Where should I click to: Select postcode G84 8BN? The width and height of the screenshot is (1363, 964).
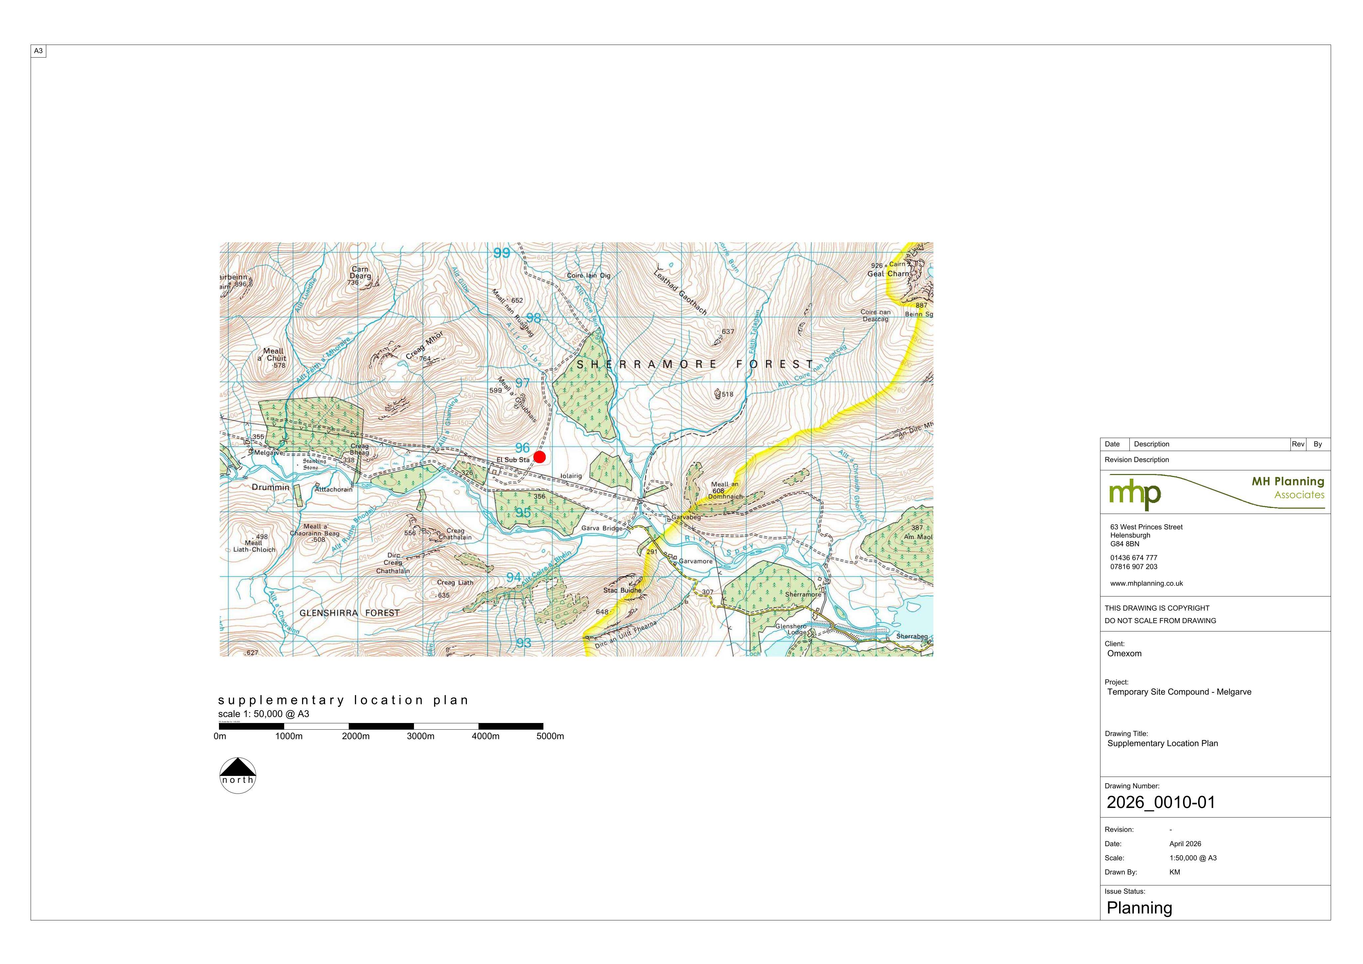[x=1125, y=544]
